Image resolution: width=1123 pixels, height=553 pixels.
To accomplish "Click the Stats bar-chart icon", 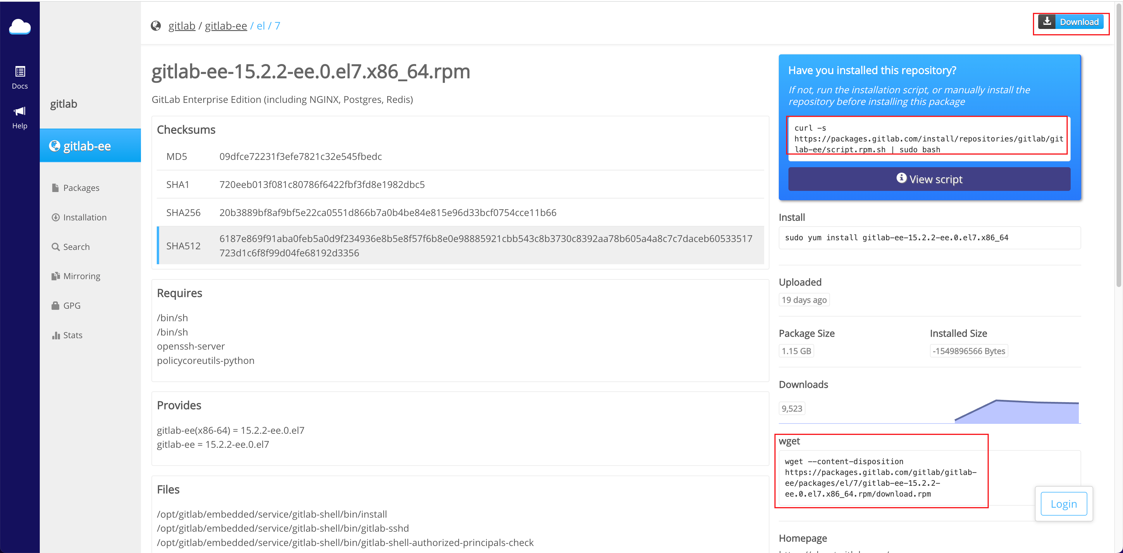I will pyautogui.click(x=55, y=335).
